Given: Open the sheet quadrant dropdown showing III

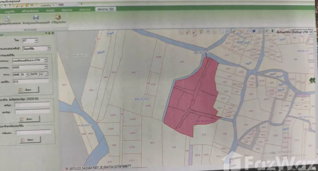Looking at the screenshot, I should (x=25, y=74).
